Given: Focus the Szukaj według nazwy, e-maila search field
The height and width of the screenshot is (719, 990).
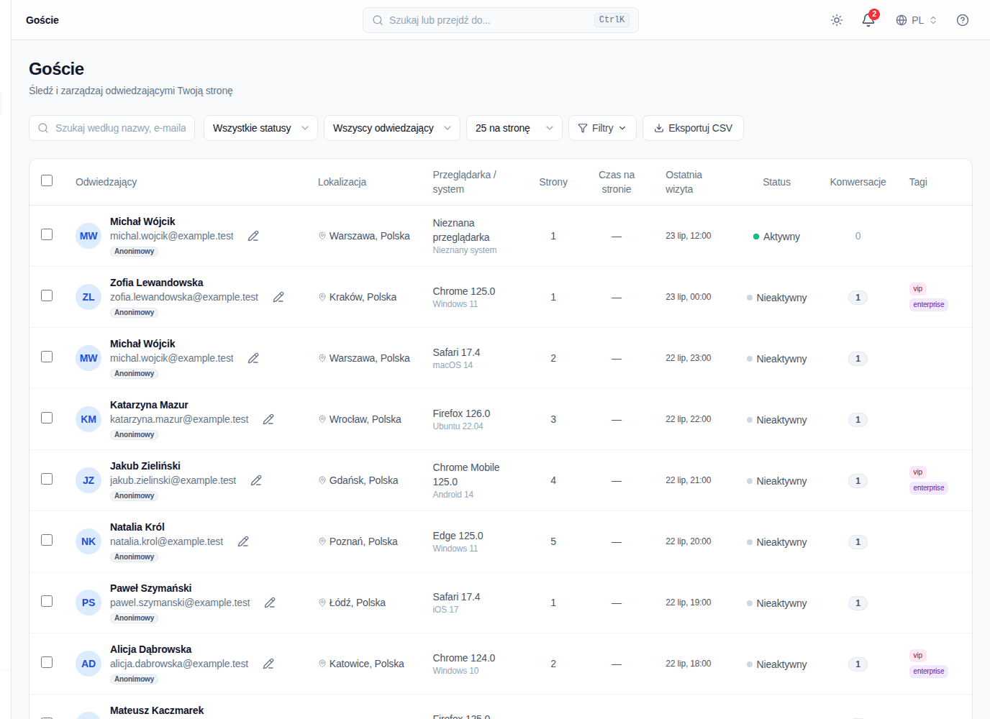Looking at the screenshot, I should 112,128.
